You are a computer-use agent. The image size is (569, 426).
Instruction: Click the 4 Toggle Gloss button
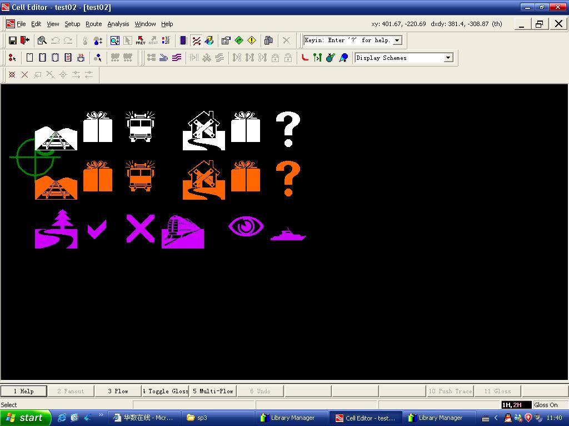tap(165, 391)
